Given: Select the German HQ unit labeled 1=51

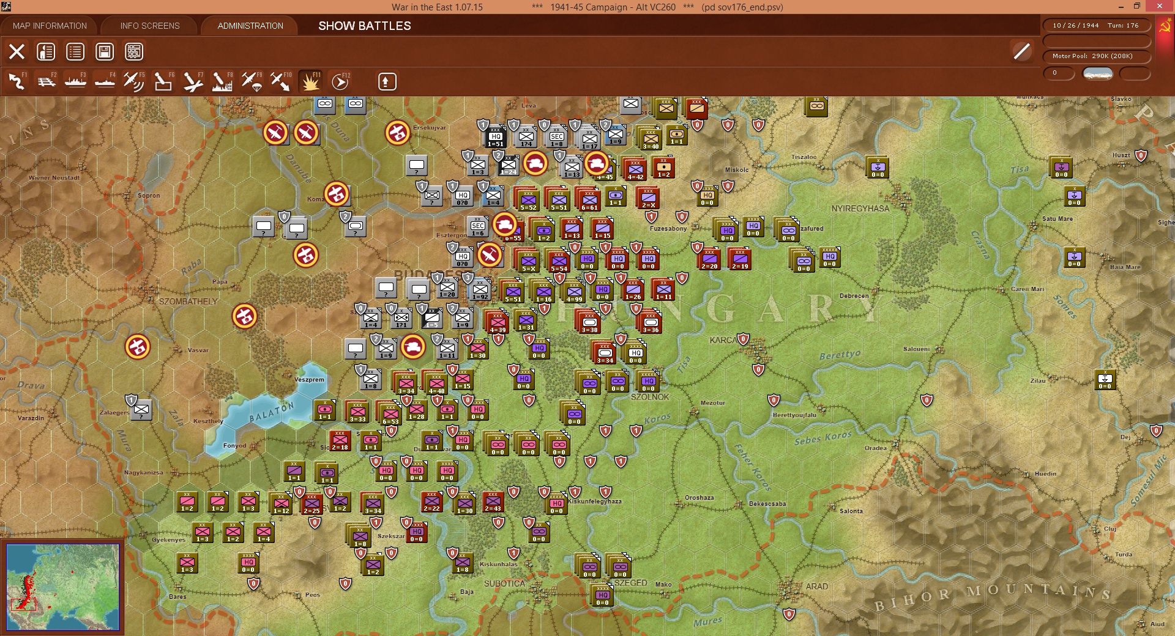Looking at the screenshot, I should click(495, 137).
